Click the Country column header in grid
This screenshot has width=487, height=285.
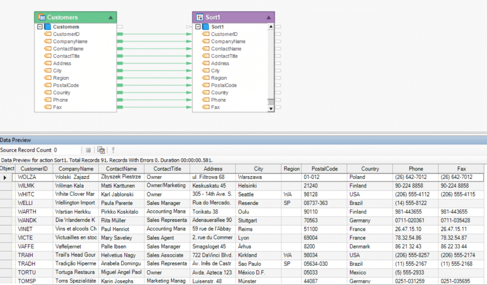(370, 169)
